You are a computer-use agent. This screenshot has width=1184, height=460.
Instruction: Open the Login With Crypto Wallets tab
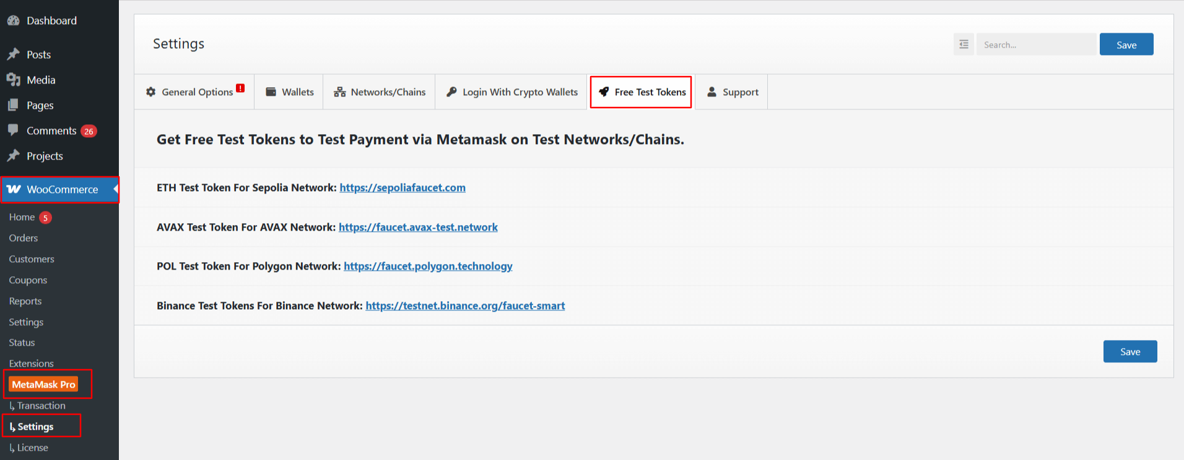511,92
